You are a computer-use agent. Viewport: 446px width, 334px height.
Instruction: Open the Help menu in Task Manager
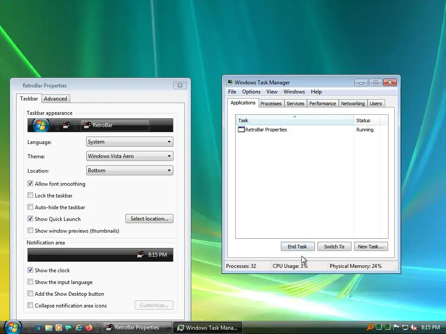316,92
